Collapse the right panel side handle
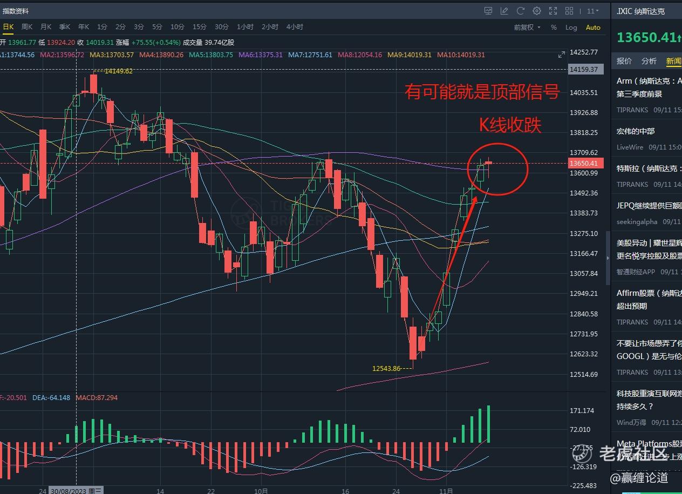 pyautogui.click(x=608, y=258)
